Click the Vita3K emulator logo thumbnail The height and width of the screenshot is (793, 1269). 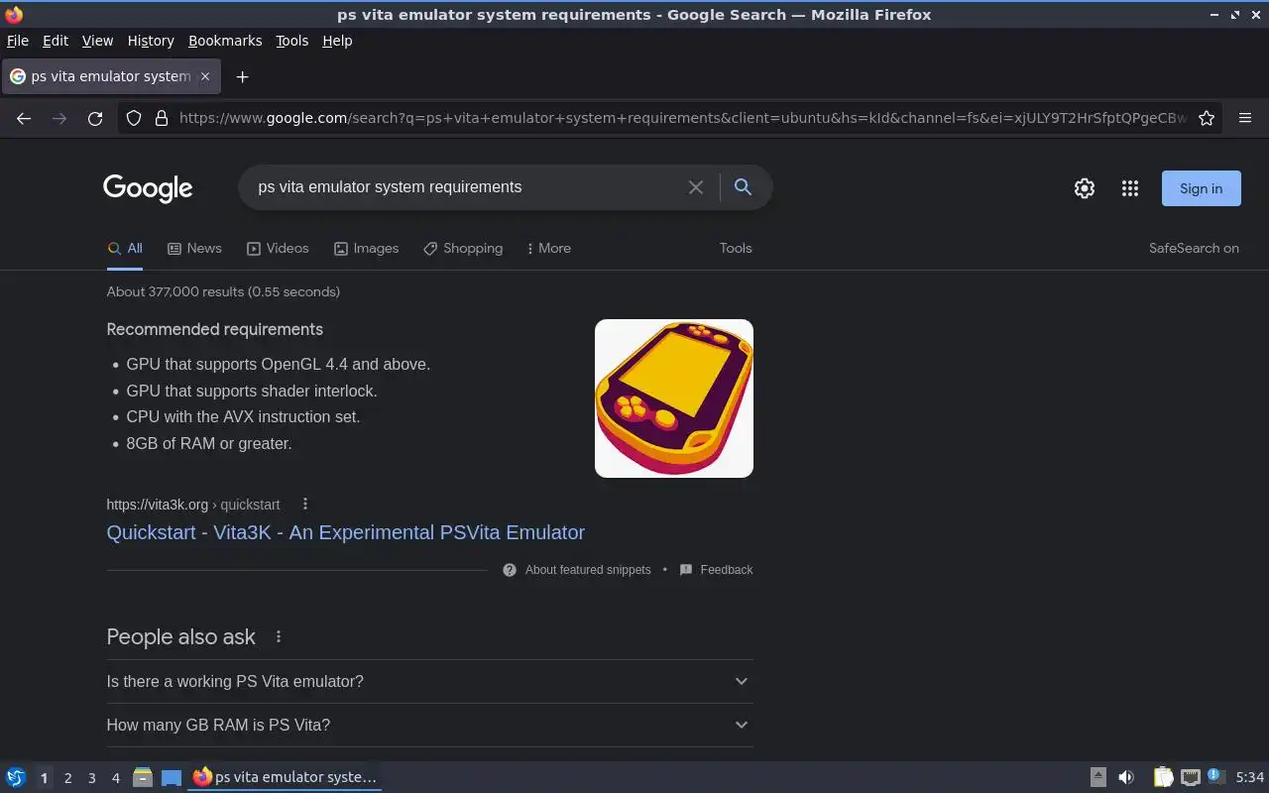point(674,398)
